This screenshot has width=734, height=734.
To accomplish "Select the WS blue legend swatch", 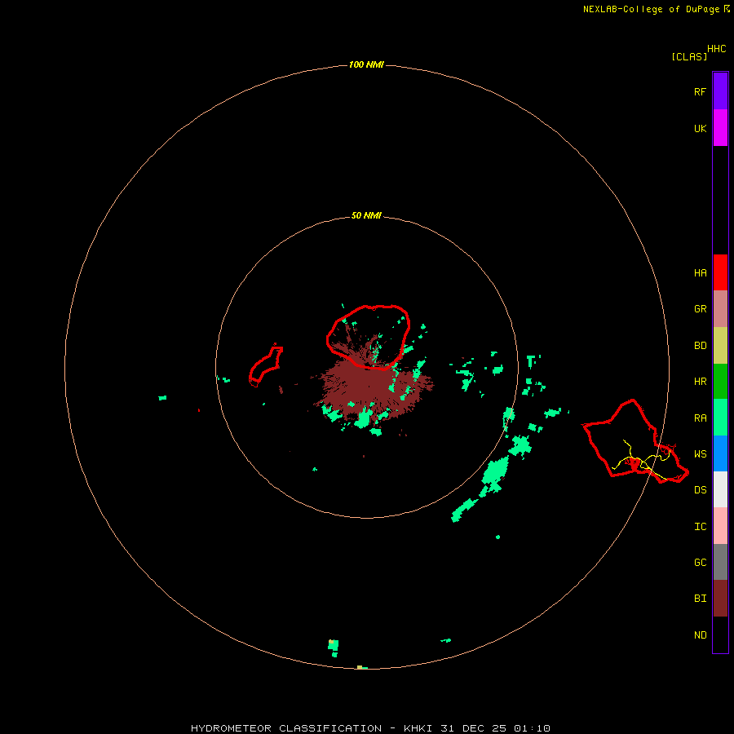I will [720, 453].
